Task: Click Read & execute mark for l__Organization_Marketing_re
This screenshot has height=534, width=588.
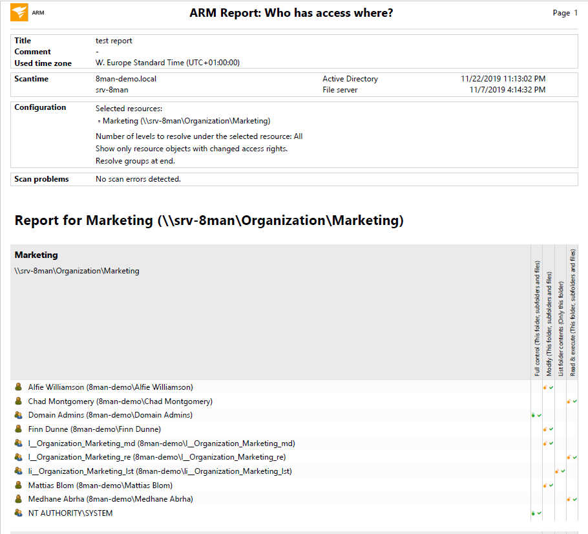Action: click(x=572, y=457)
